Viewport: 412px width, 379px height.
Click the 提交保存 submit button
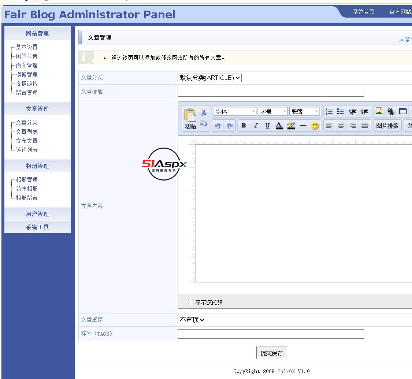[x=271, y=353]
